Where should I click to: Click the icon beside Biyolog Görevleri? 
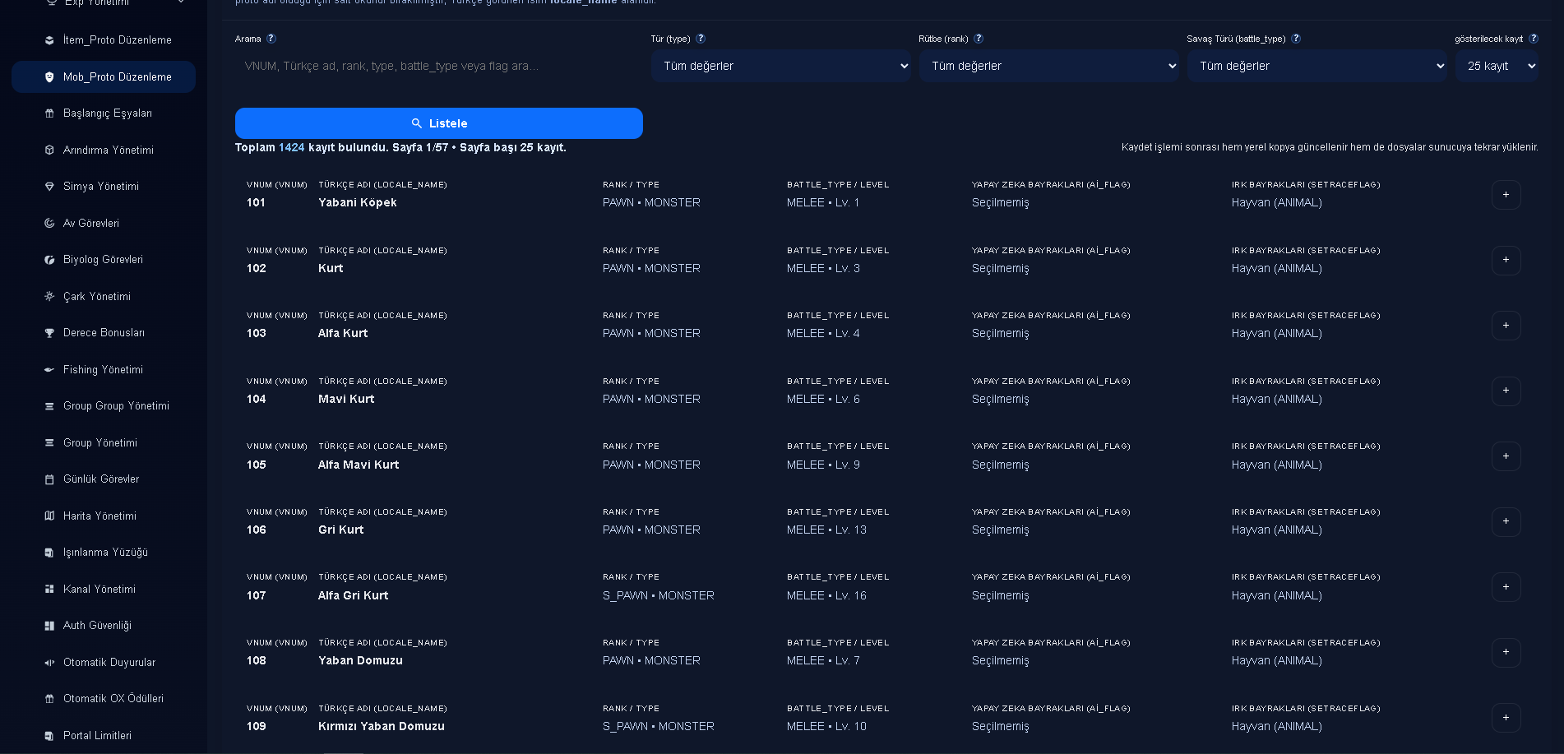pyautogui.click(x=49, y=260)
